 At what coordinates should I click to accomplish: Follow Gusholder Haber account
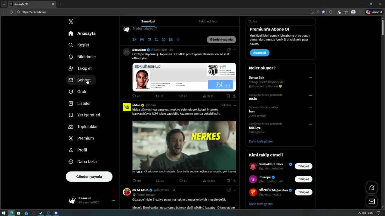click(303, 166)
